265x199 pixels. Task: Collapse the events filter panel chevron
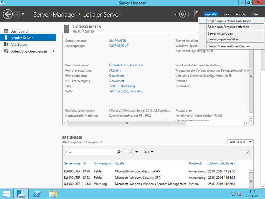tap(248, 152)
